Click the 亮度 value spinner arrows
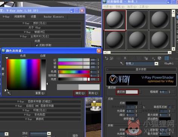Image resolution: width=178 pixels, height=137 pixels. click(98, 79)
